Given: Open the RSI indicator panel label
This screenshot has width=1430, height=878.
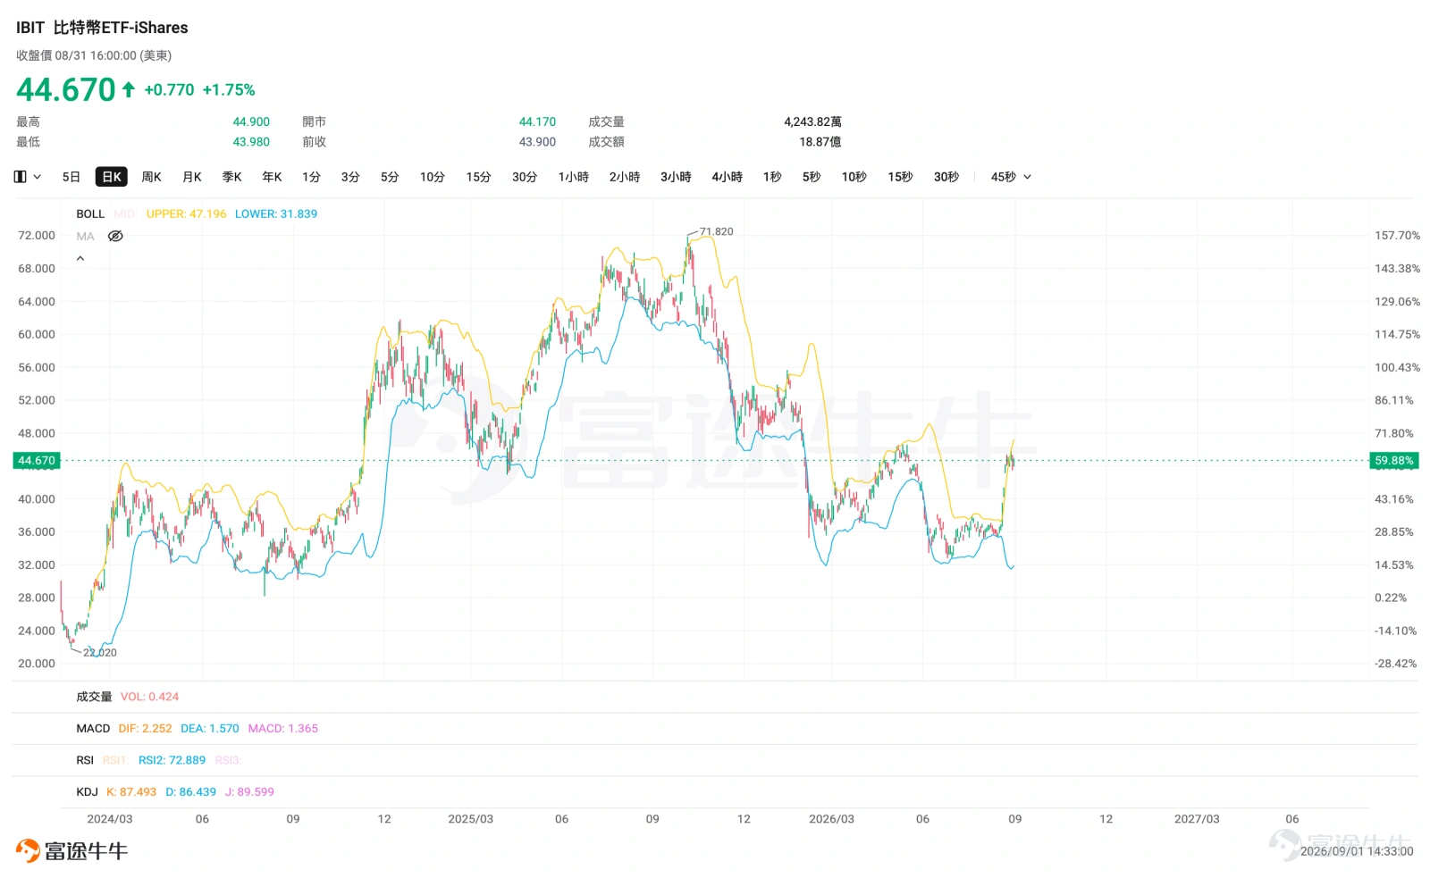Looking at the screenshot, I should tap(85, 760).
